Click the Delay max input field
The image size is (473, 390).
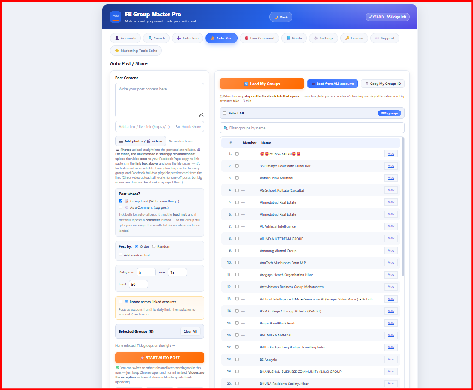pos(177,272)
